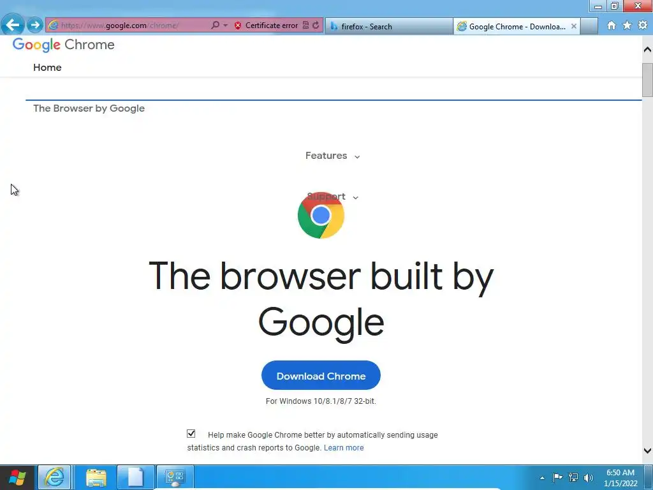Click the URL address field
The image size is (653, 490).
(x=135, y=26)
